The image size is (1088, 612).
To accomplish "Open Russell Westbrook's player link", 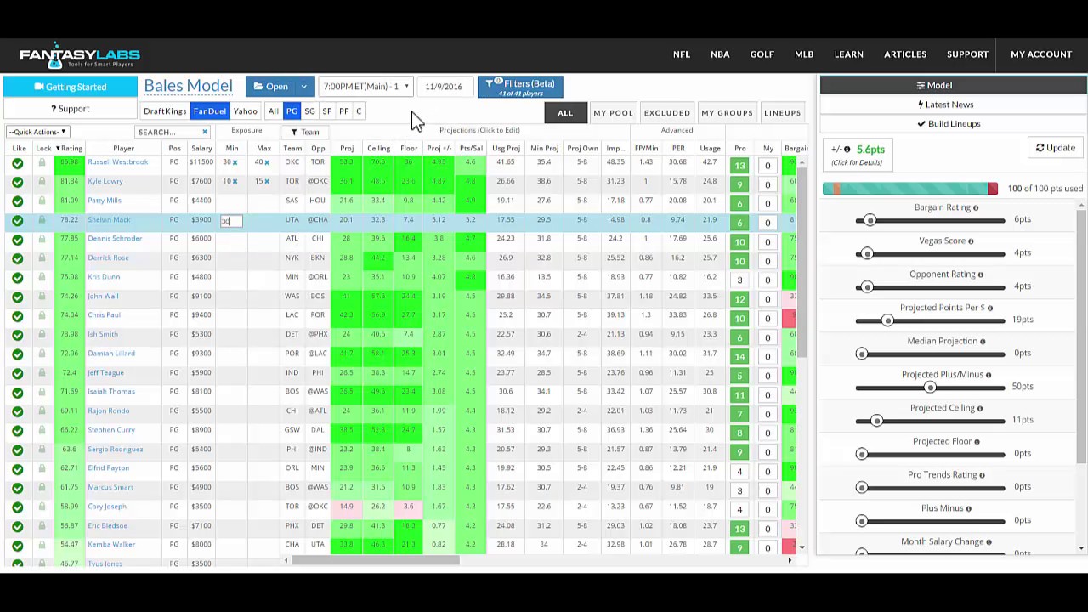I will coord(117,162).
